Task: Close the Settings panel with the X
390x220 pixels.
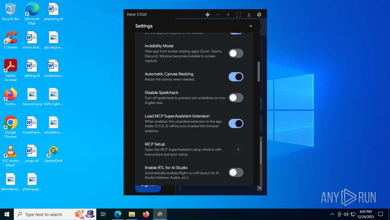Action: point(251,26)
